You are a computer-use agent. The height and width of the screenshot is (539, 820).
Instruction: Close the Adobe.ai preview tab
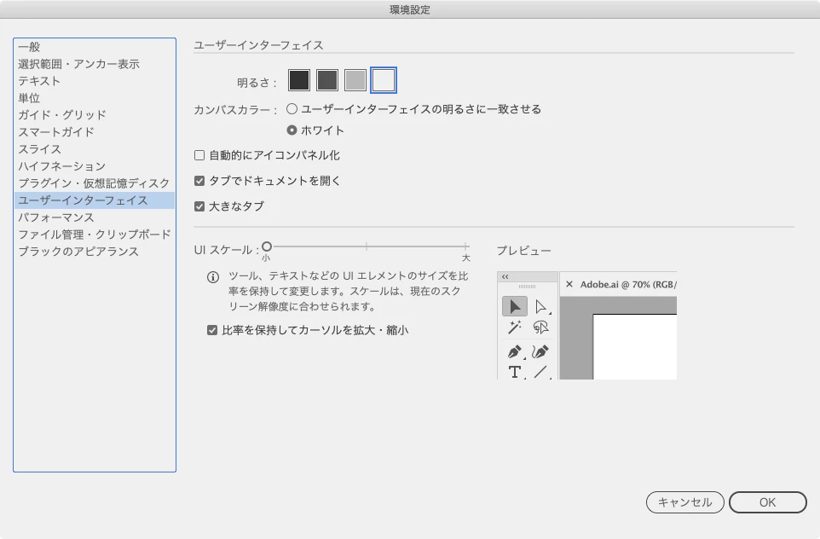pyautogui.click(x=569, y=284)
